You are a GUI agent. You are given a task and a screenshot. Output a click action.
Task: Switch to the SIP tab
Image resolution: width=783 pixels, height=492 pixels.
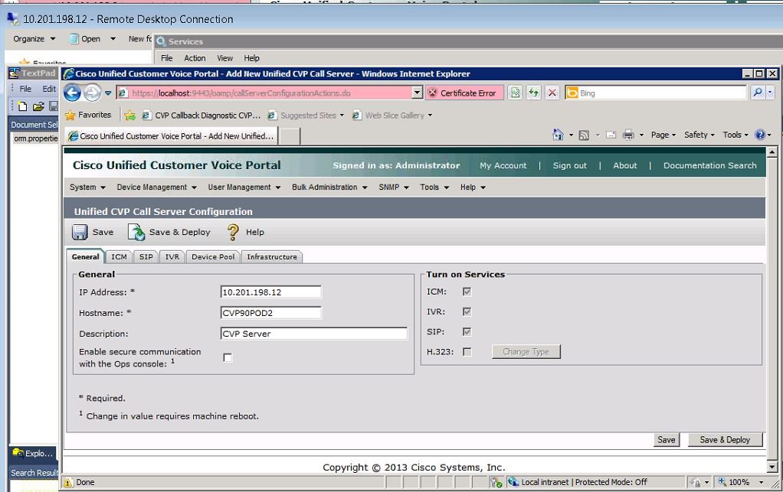click(145, 256)
